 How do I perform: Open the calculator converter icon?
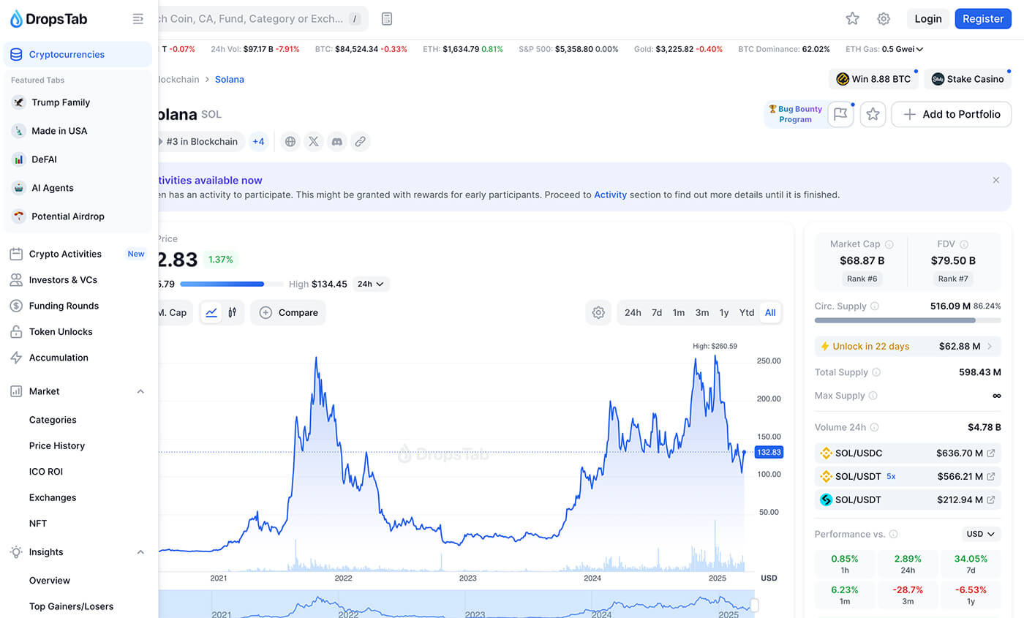(x=387, y=19)
